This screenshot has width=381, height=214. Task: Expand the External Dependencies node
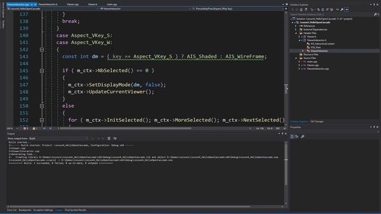coord(296,30)
